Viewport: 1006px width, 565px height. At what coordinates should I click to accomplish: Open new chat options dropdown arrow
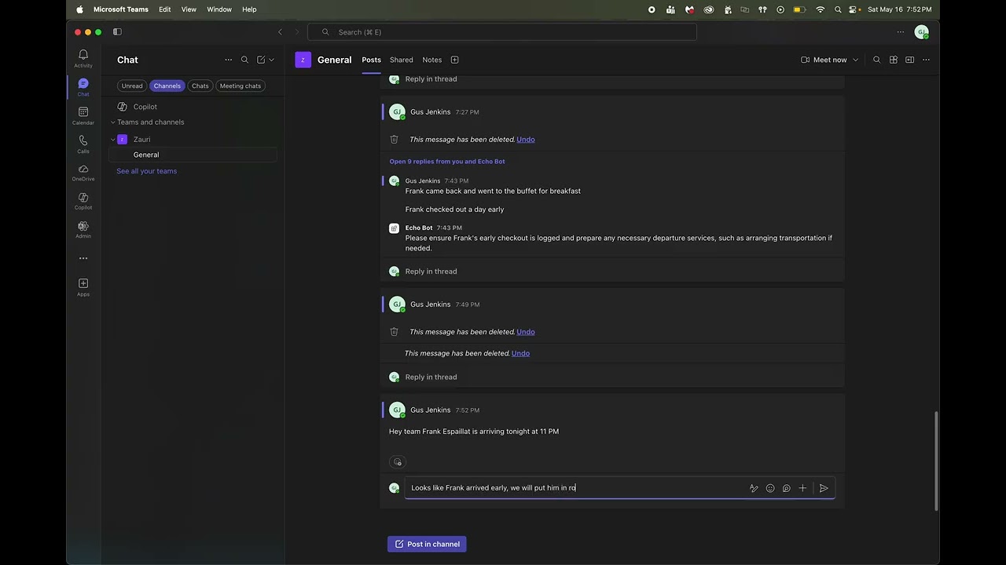(x=272, y=60)
